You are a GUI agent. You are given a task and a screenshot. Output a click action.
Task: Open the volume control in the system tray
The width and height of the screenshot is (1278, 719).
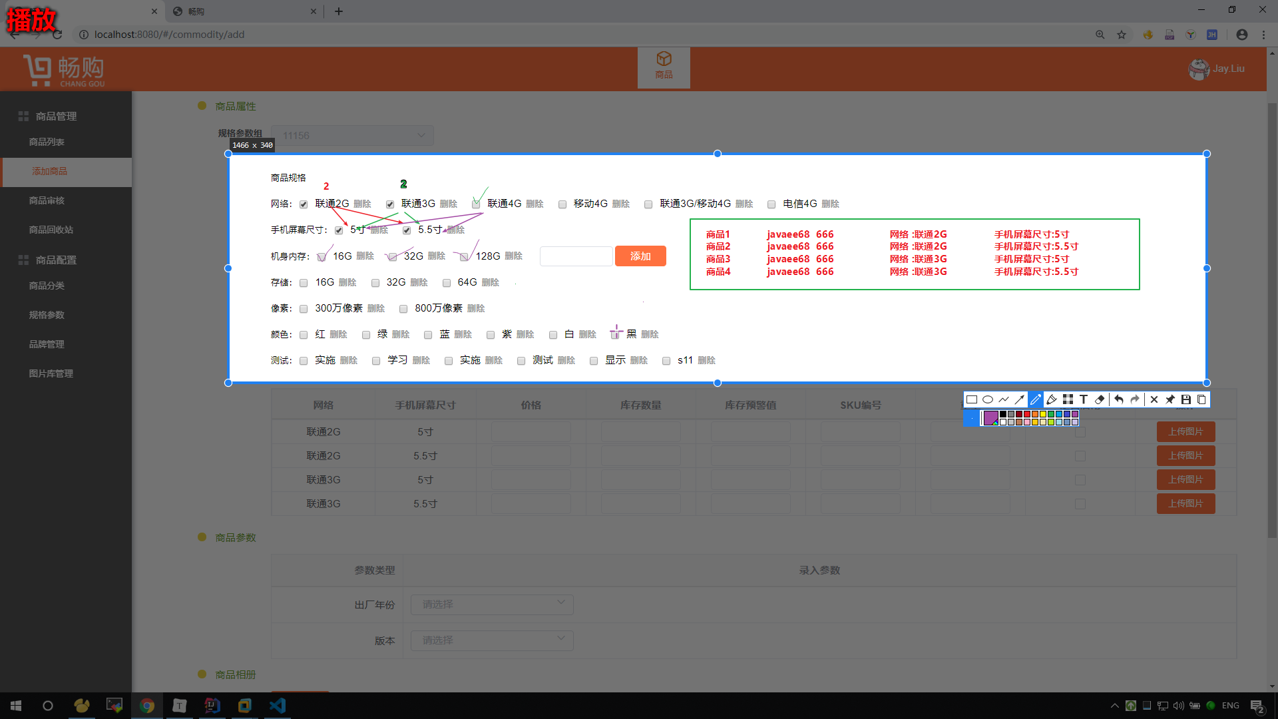coord(1179,706)
